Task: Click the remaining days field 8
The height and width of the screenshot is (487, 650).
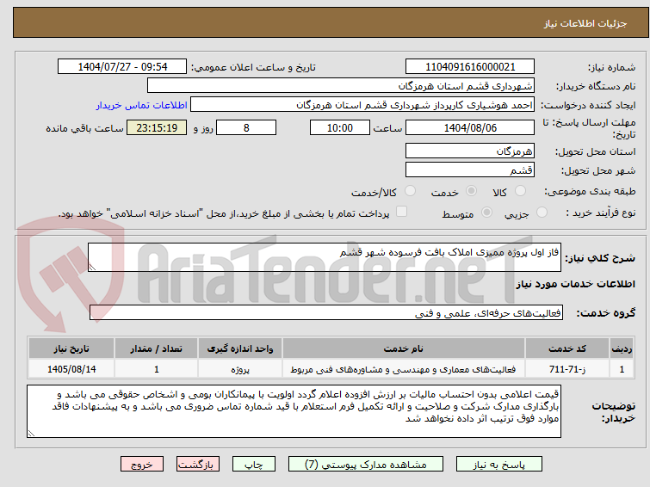Action: pos(246,127)
